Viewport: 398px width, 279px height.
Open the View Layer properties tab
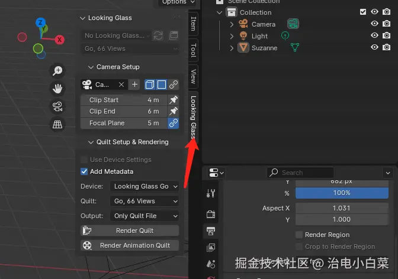(211, 247)
